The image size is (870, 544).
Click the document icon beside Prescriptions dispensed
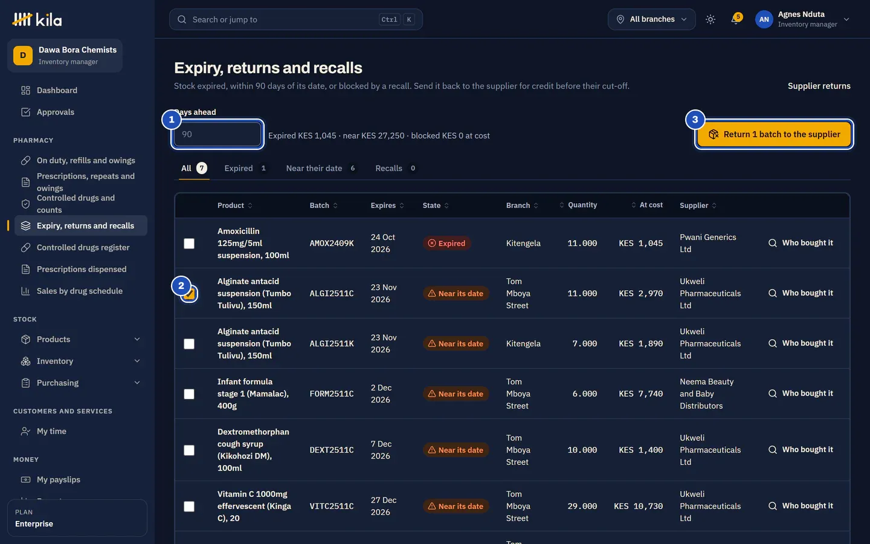point(25,269)
